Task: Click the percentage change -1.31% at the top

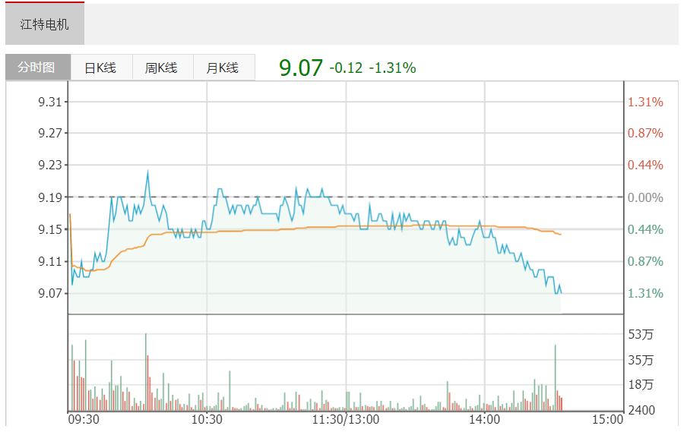Action: coord(393,68)
